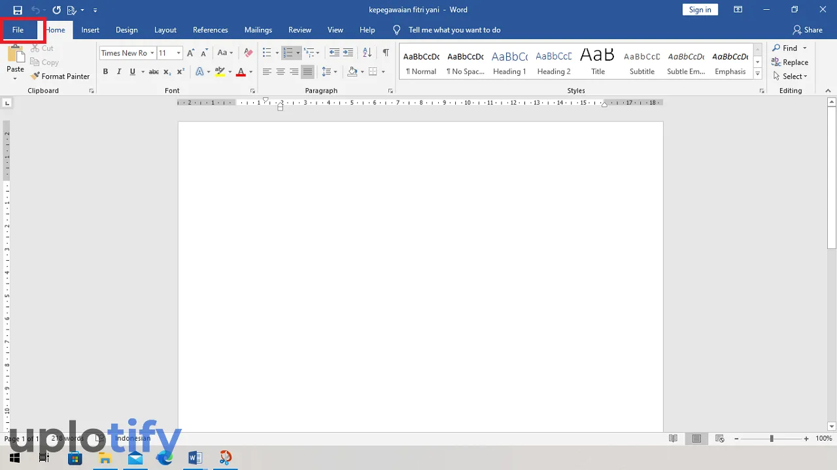The height and width of the screenshot is (470, 837).
Task: Click the Sort A-Z icon
Action: point(367,53)
